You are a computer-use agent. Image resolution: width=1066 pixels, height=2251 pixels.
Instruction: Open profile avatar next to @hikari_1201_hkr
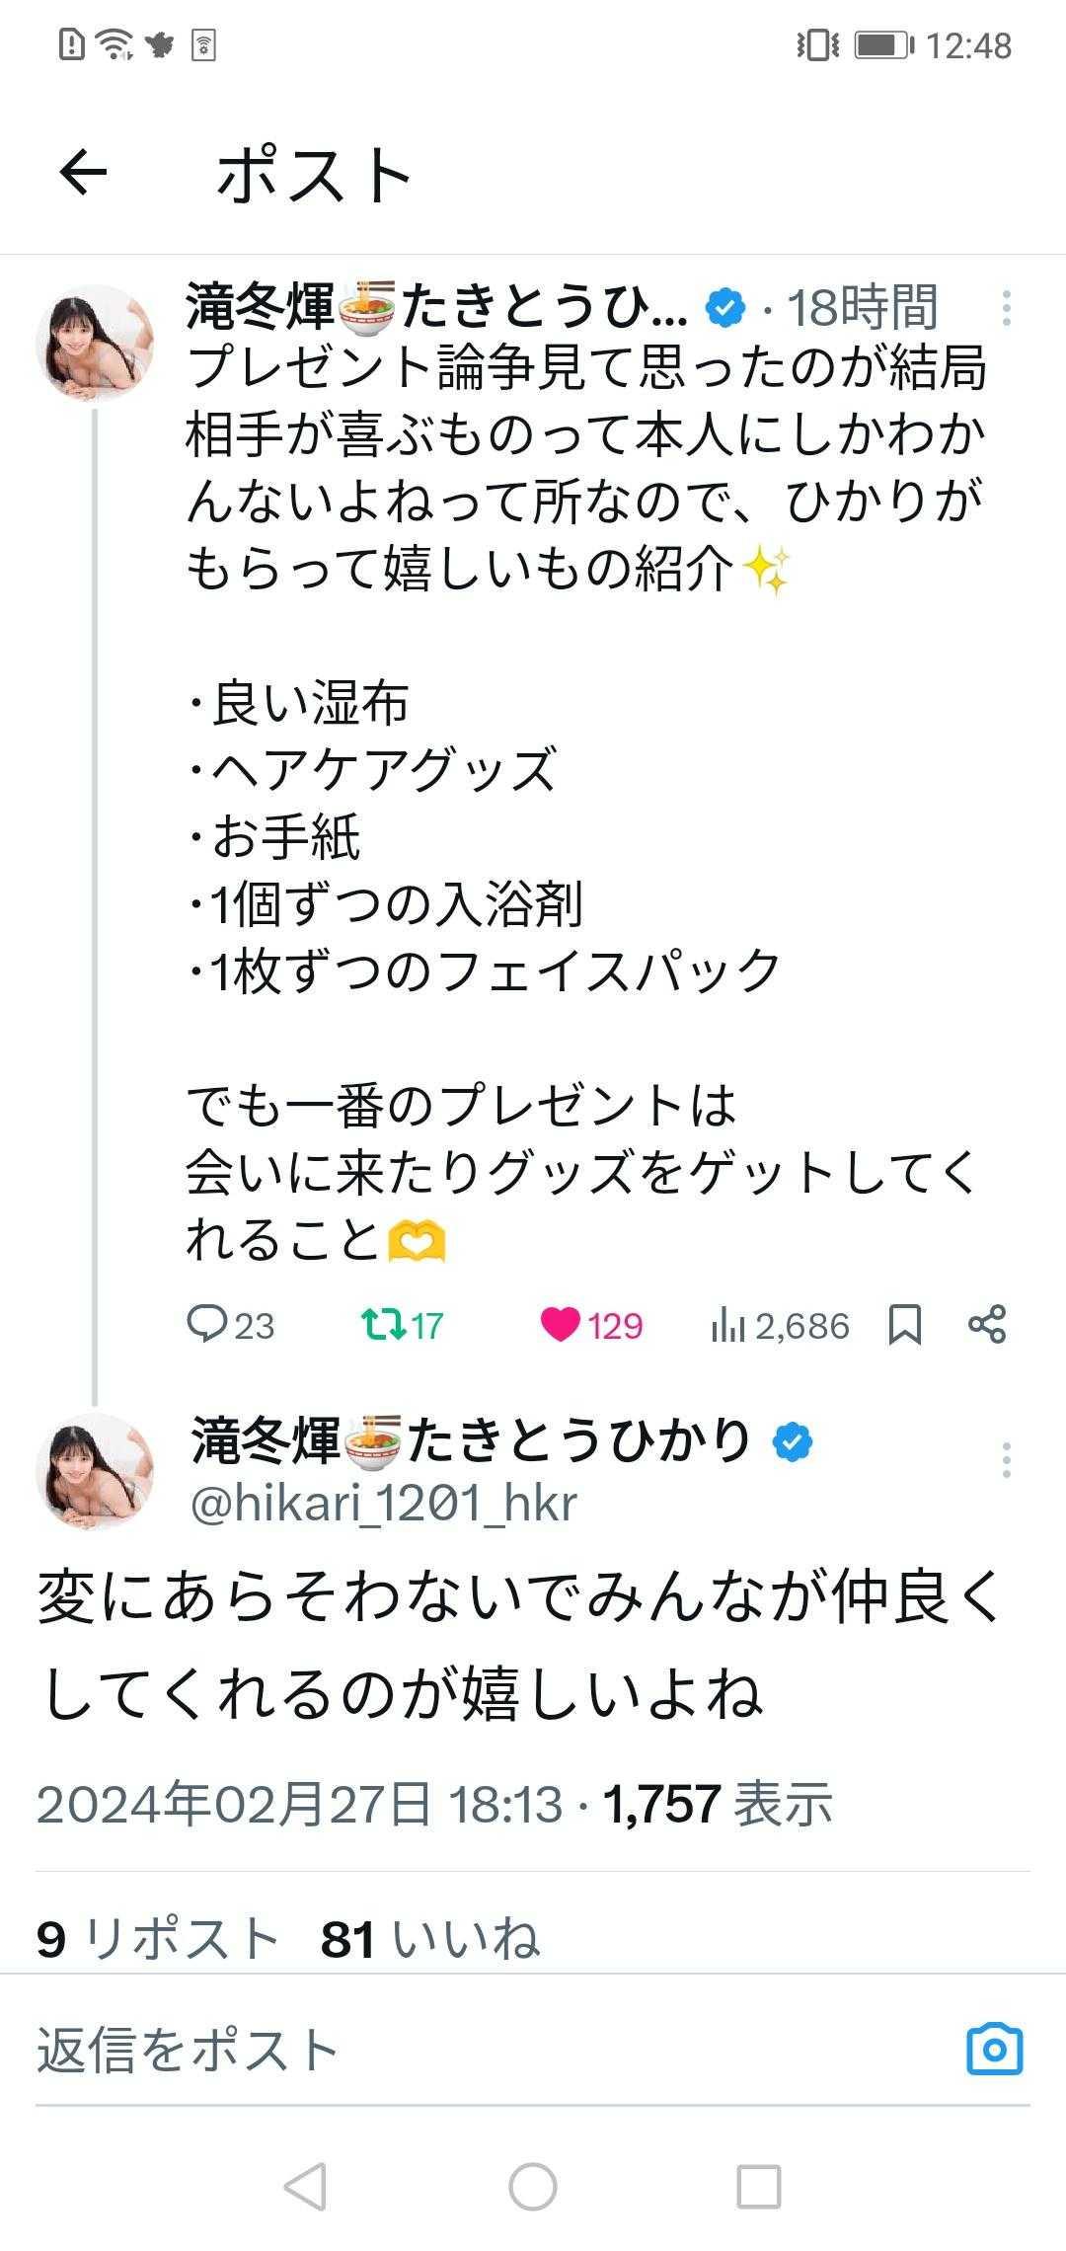pos(96,1471)
